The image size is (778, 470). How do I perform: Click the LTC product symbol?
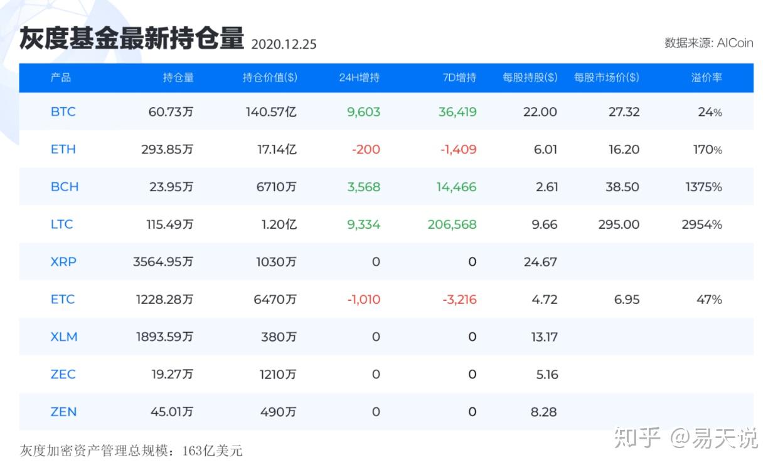click(62, 224)
